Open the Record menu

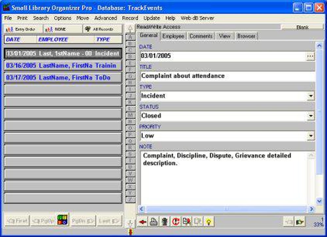[x=130, y=18]
